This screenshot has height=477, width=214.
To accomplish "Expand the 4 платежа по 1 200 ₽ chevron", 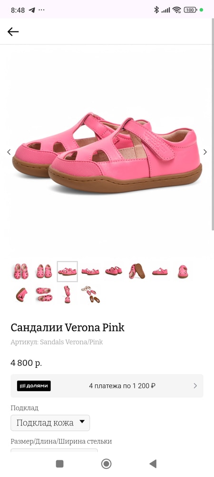I will pos(195,386).
